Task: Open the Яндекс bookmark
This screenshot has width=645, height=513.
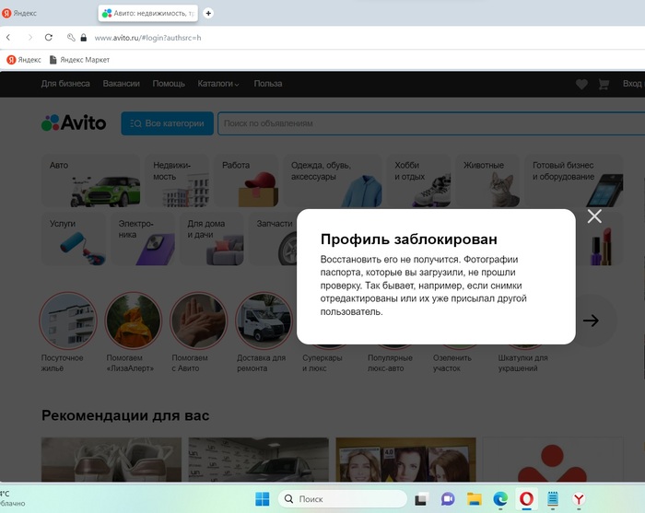Action: coord(24,60)
